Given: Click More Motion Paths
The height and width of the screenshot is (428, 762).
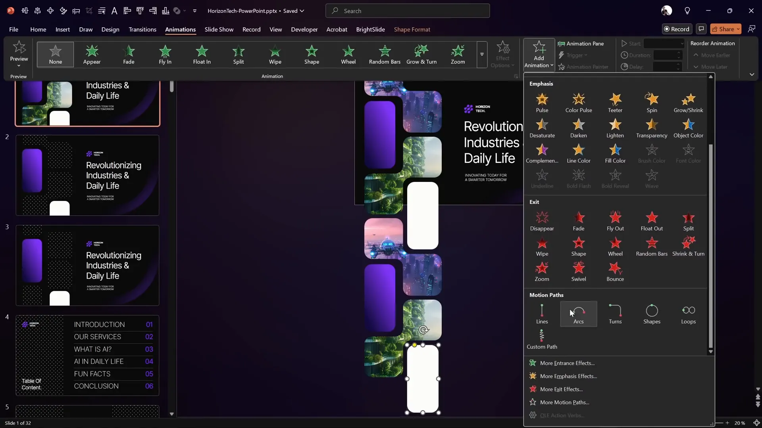Looking at the screenshot, I should click(x=564, y=402).
